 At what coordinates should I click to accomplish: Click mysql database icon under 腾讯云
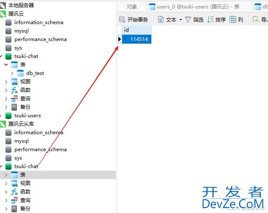point(8,31)
